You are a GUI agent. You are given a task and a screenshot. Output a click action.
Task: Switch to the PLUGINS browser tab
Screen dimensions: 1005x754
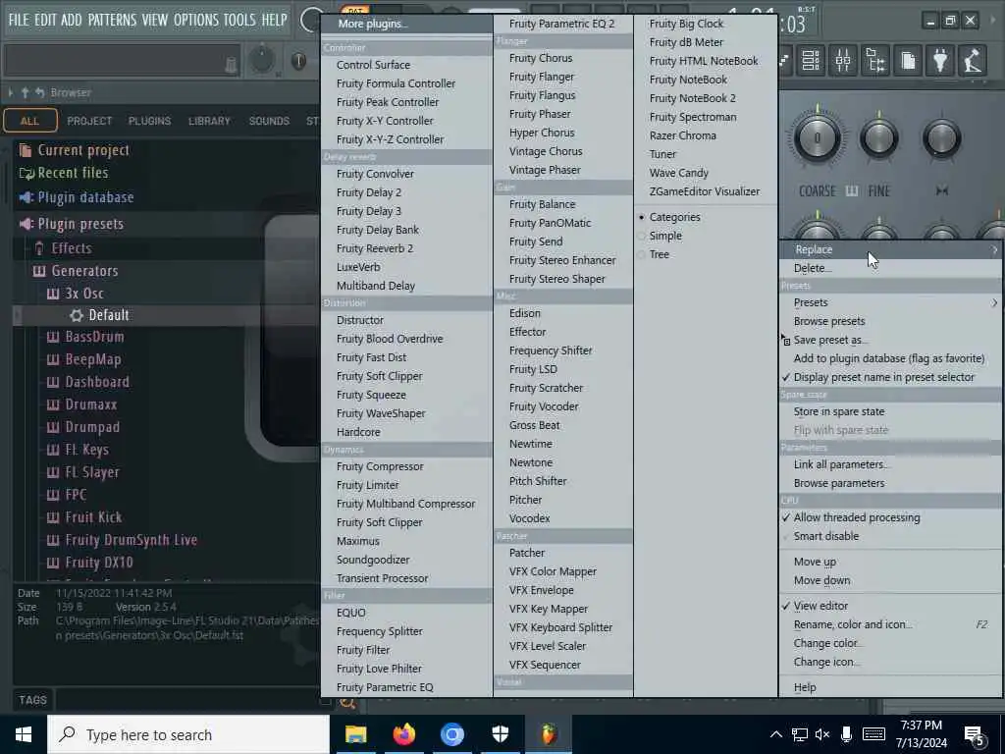coord(149,121)
